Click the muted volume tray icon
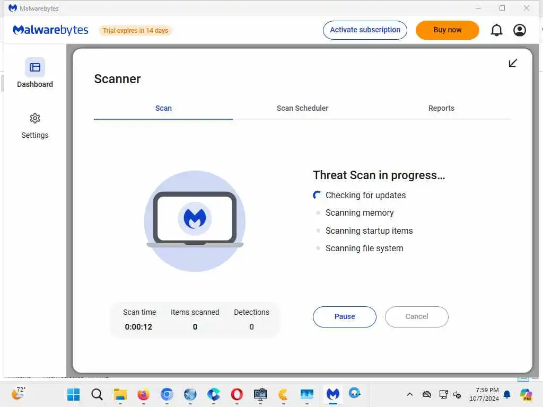 pos(457,394)
